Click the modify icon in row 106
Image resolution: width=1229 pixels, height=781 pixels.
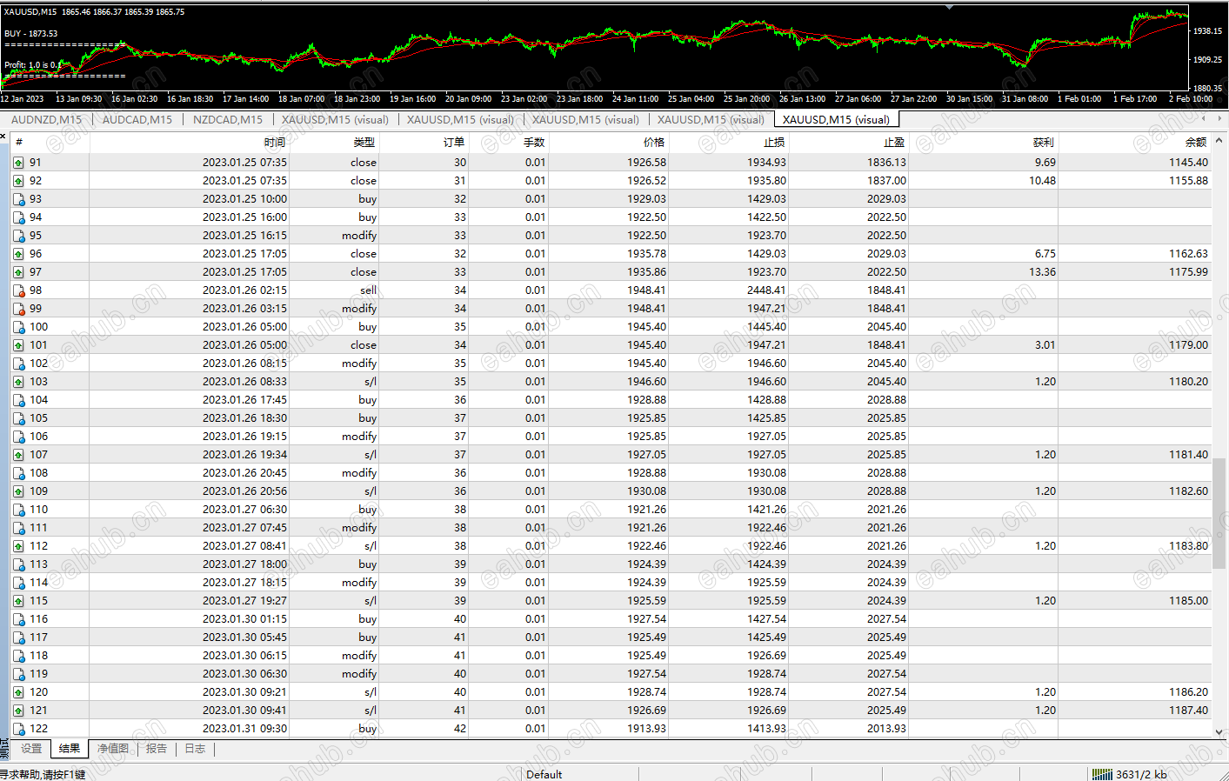point(18,437)
